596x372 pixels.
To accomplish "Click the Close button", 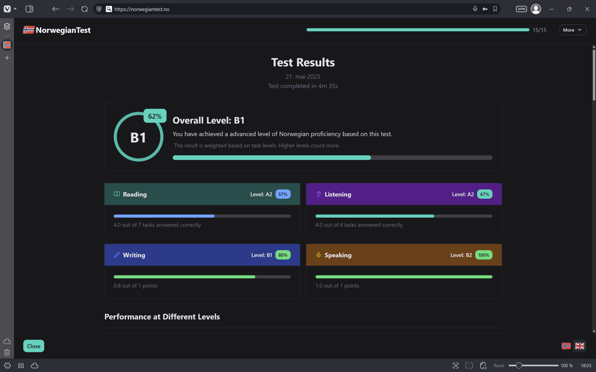I will 34,346.
